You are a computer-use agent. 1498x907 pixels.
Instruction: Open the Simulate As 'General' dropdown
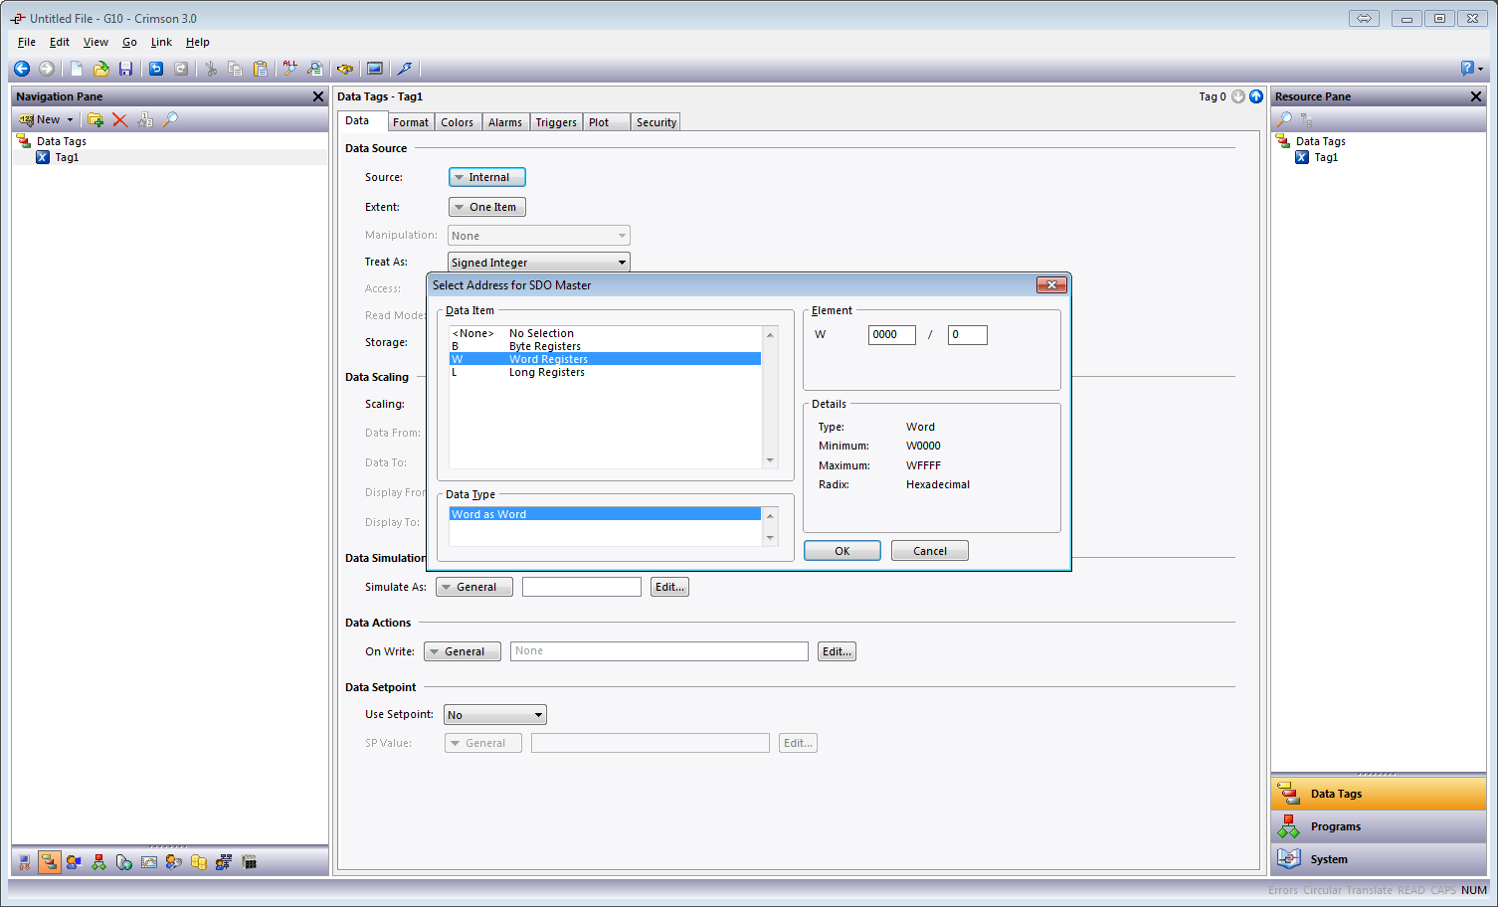click(x=474, y=587)
